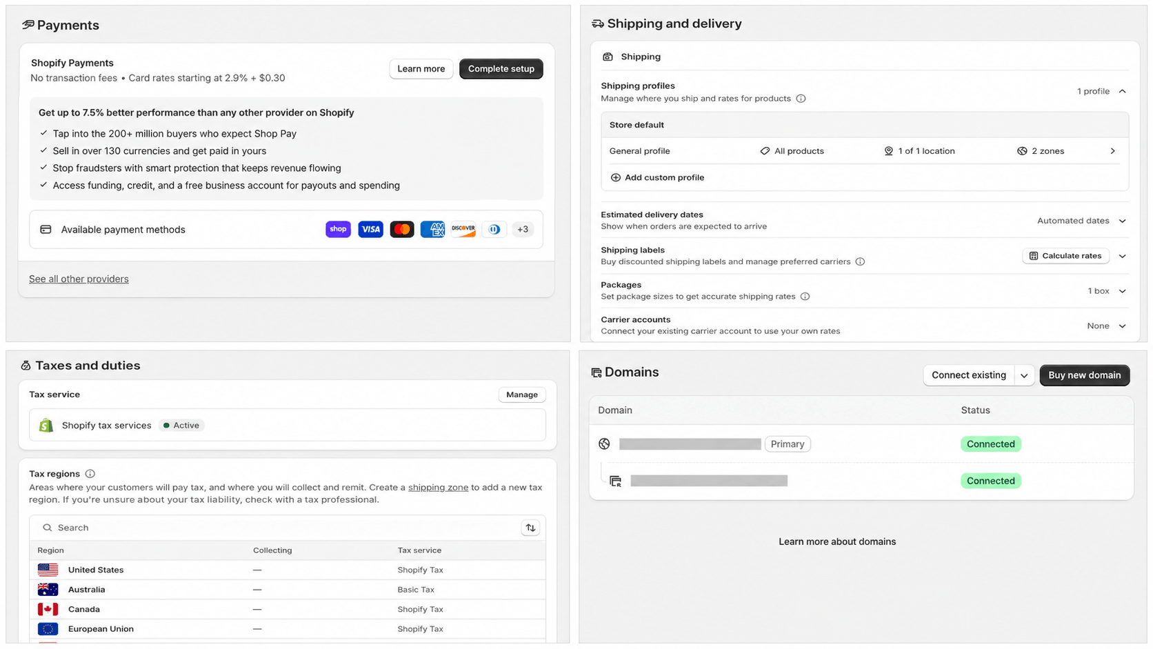
Task: Click the Primary badge on the domain row
Action: [788, 444]
